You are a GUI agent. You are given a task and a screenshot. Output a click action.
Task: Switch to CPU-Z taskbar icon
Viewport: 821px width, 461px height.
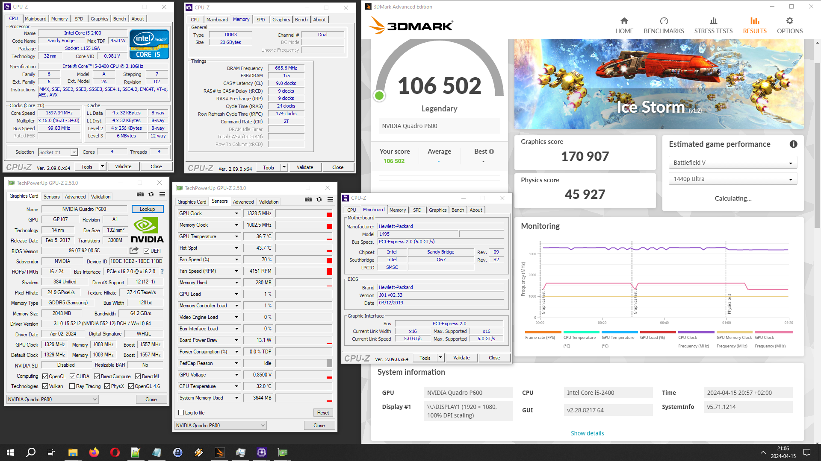click(262, 452)
